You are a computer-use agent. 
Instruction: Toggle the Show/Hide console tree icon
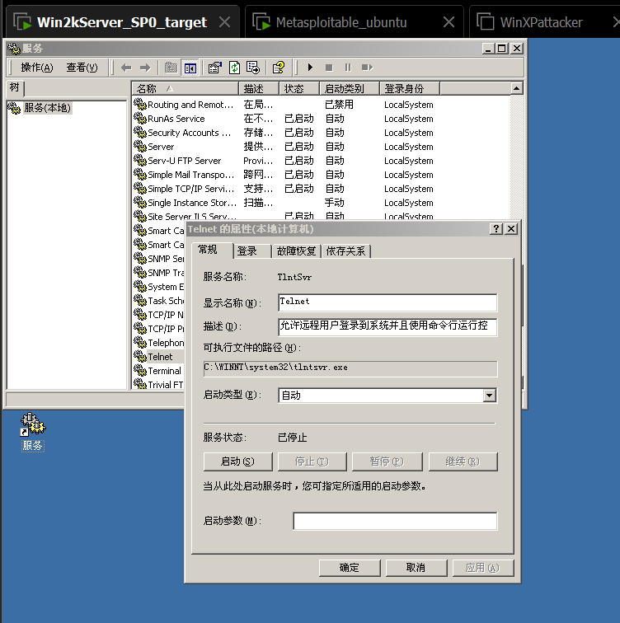[x=190, y=68]
